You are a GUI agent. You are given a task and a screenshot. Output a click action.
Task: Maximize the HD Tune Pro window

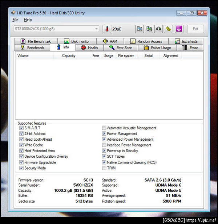[x=191, y=13]
